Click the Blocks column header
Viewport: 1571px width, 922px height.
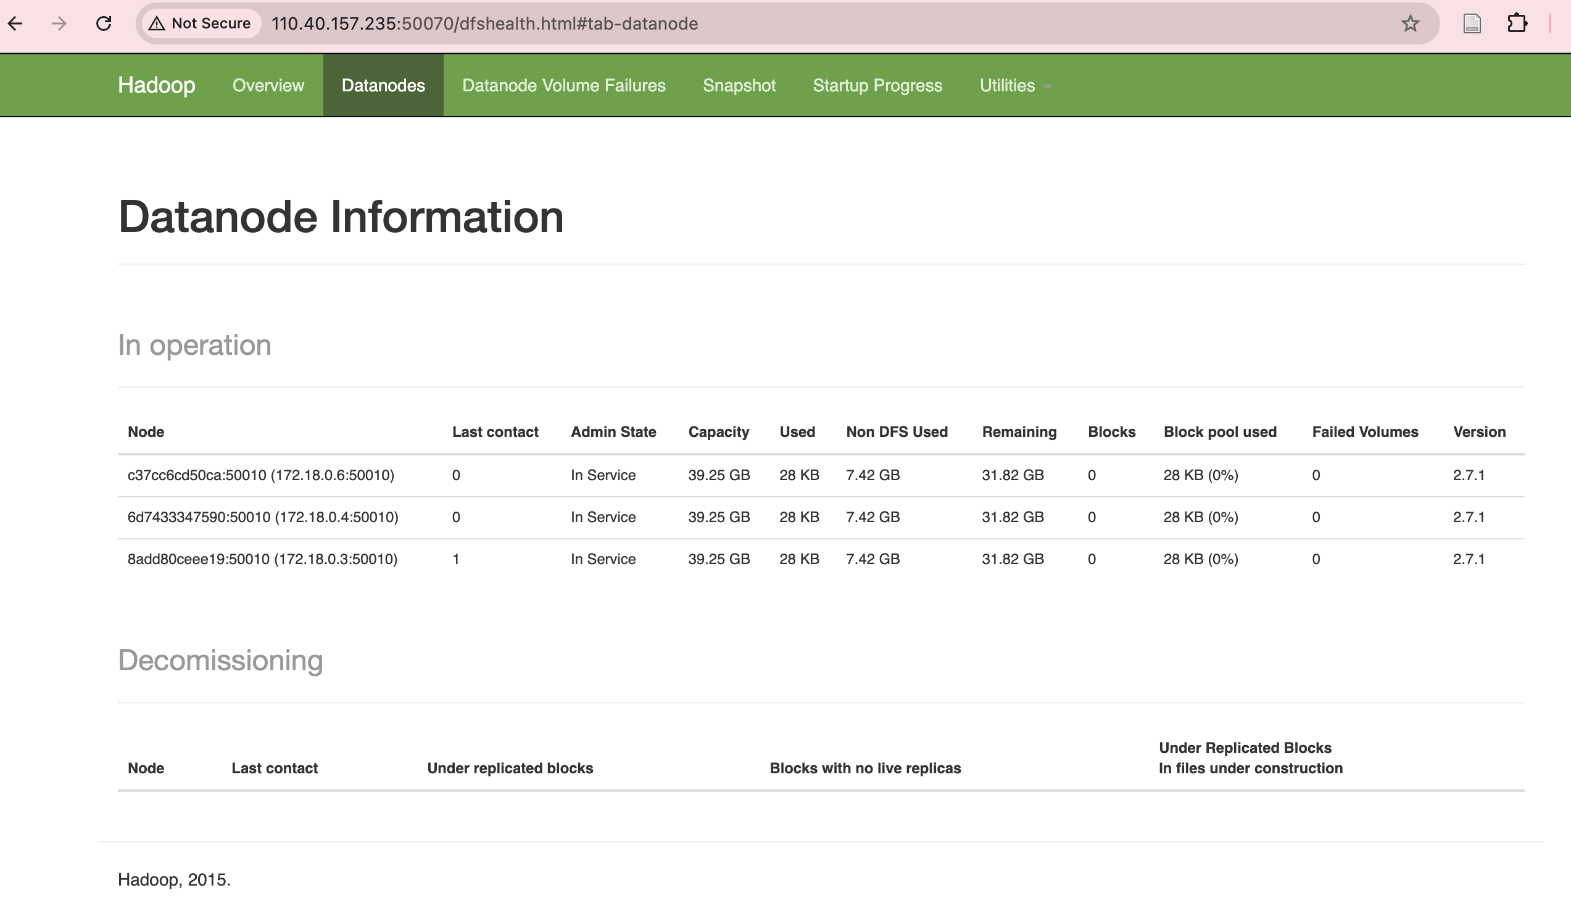point(1111,432)
